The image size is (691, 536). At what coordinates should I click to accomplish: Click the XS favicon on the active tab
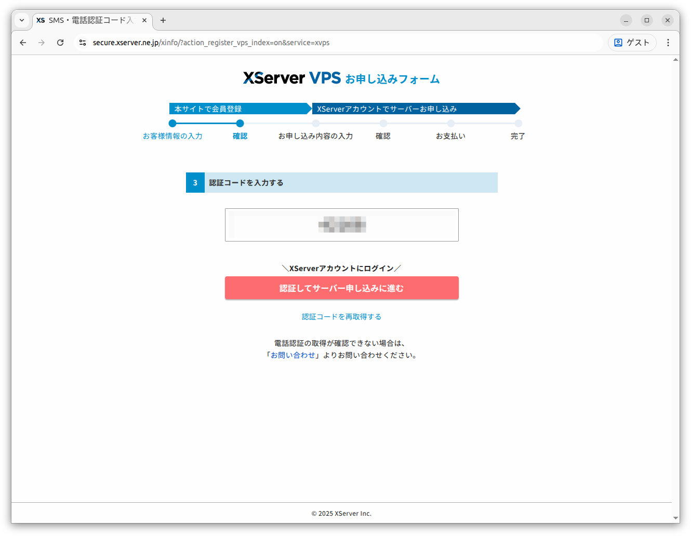(x=40, y=20)
